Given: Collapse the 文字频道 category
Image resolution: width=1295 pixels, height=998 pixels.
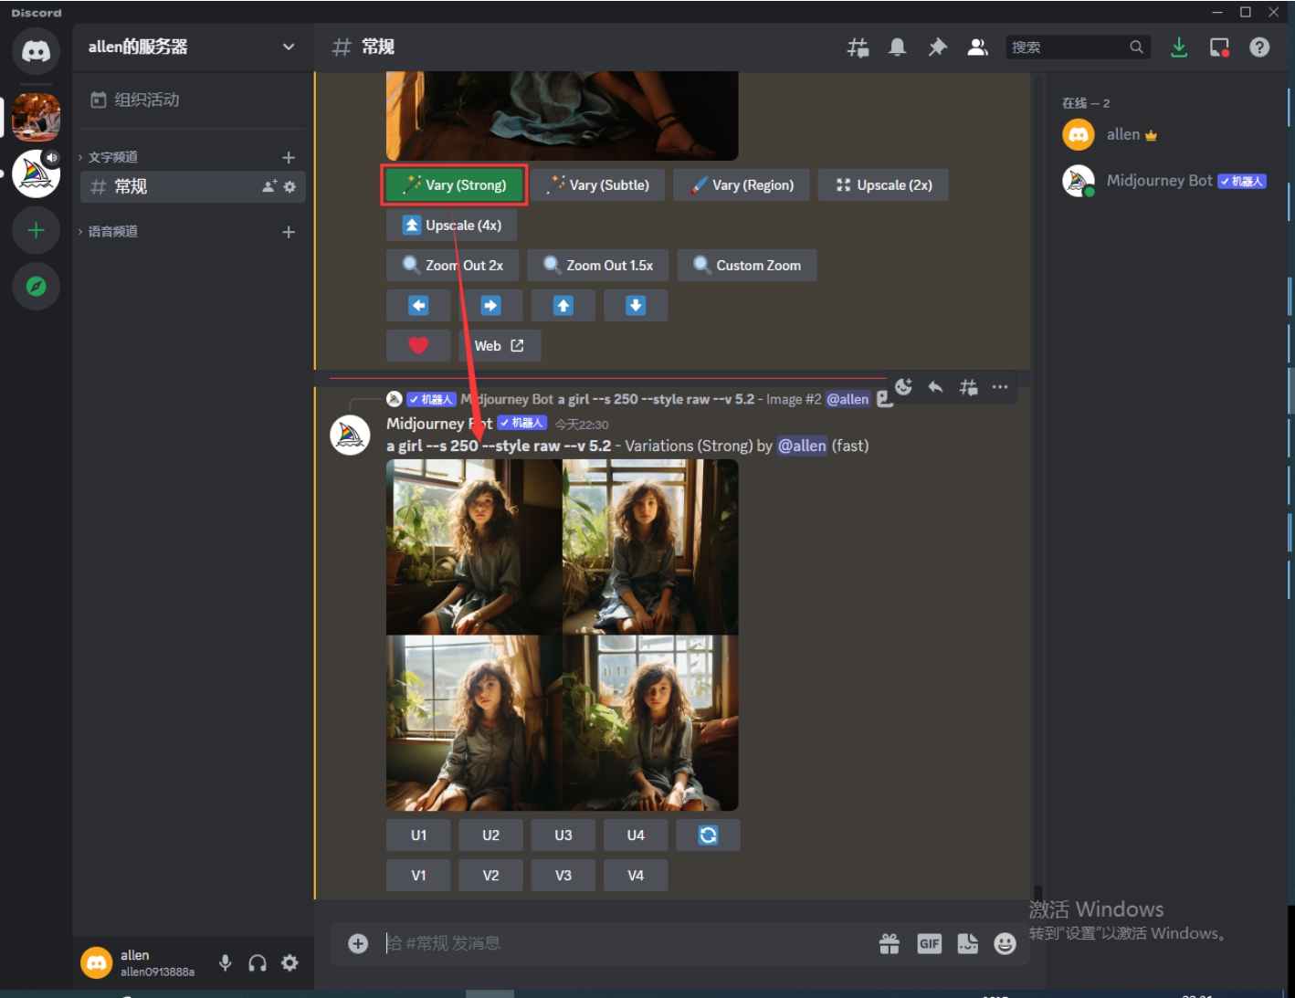Looking at the screenshot, I should (112, 157).
